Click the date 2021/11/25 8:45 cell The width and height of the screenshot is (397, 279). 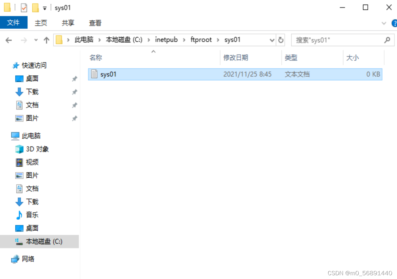coord(247,74)
